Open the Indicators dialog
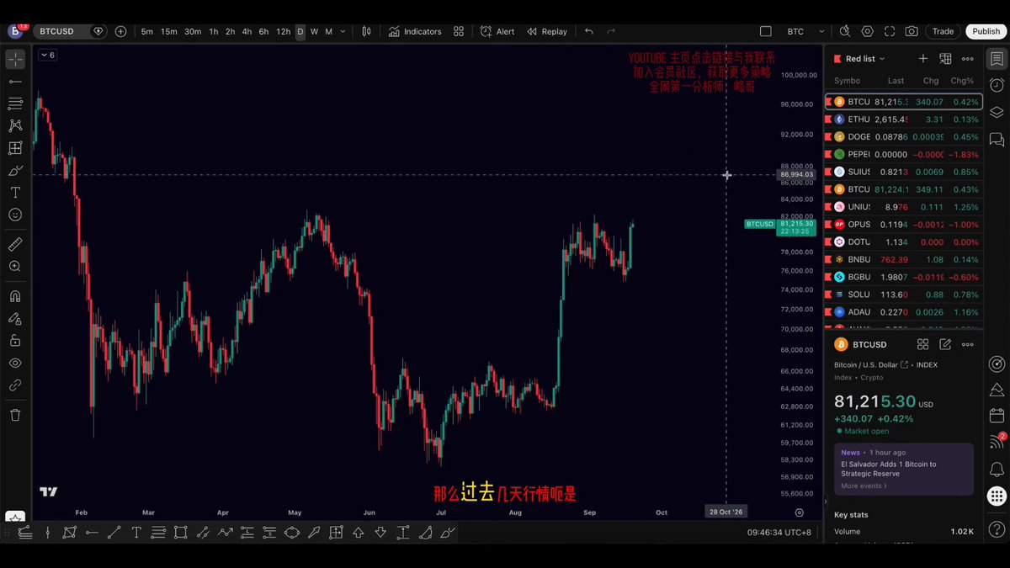1010x568 pixels. pos(415,31)
